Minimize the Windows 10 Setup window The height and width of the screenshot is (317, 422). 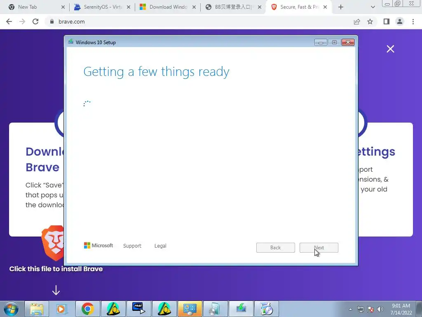tap(321, 43)
